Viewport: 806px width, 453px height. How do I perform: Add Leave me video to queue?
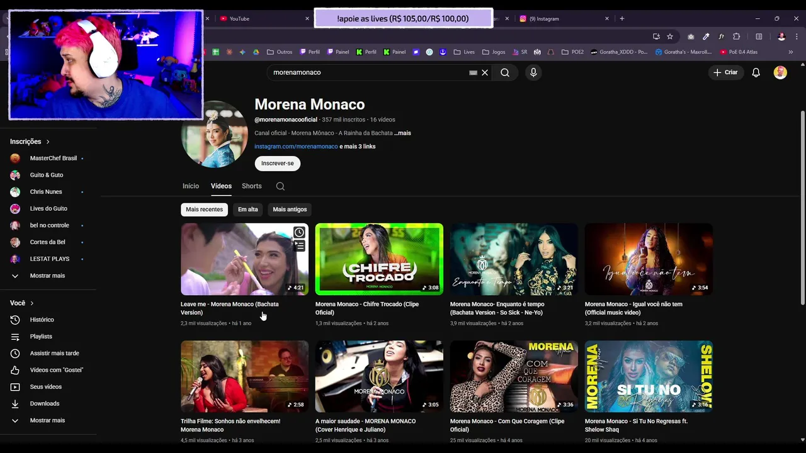pyautogui.click(x=299, y=246)
